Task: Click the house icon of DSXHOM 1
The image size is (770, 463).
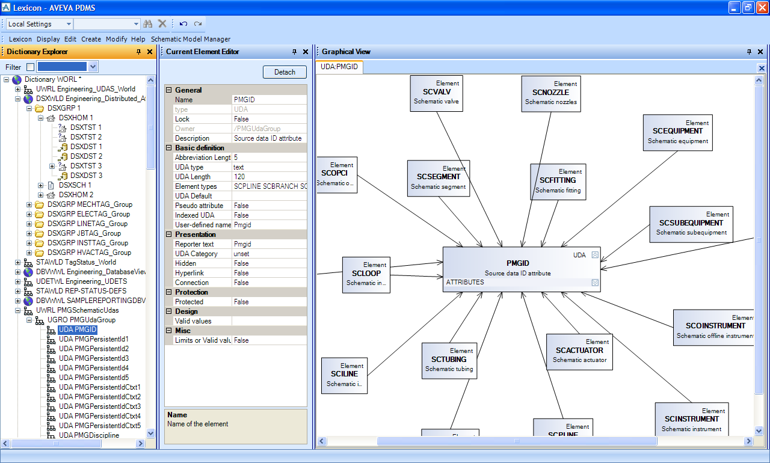Action: [51, 118]
